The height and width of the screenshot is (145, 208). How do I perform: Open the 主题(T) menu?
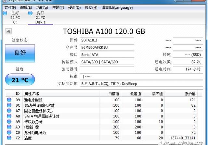(58, 7)
